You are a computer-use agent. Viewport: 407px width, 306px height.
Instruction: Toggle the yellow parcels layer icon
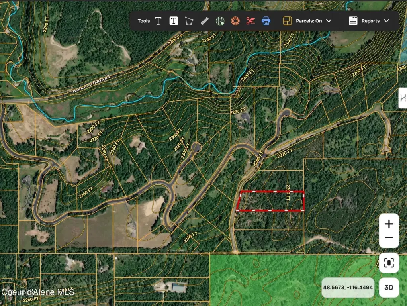pyautogui.click(x=288, y=21)
